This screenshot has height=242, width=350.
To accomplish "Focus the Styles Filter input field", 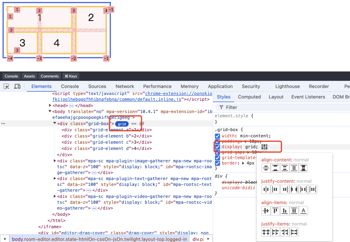I will pyautogui.click(x=282, y=107).
